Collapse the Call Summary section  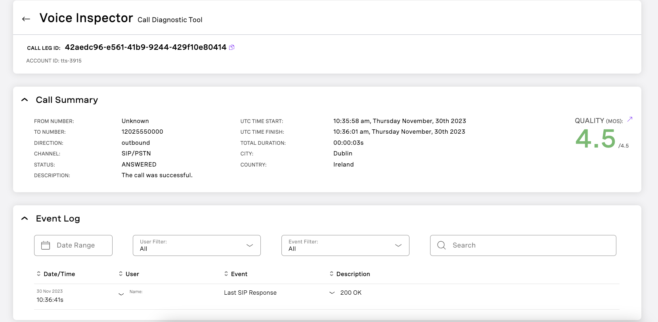(25, 100)
